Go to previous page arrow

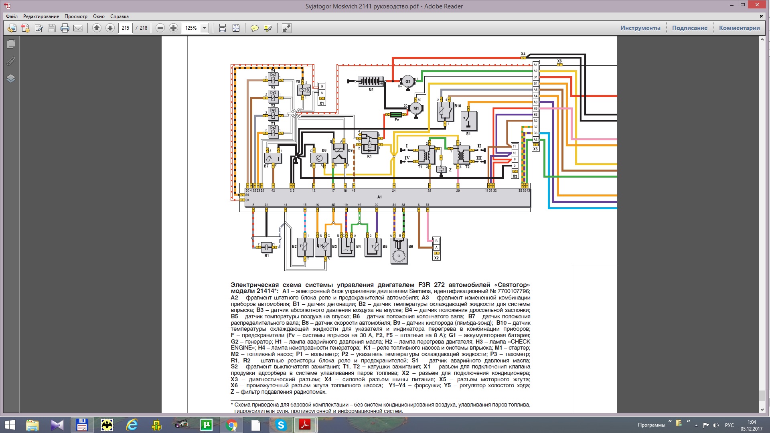97,28
